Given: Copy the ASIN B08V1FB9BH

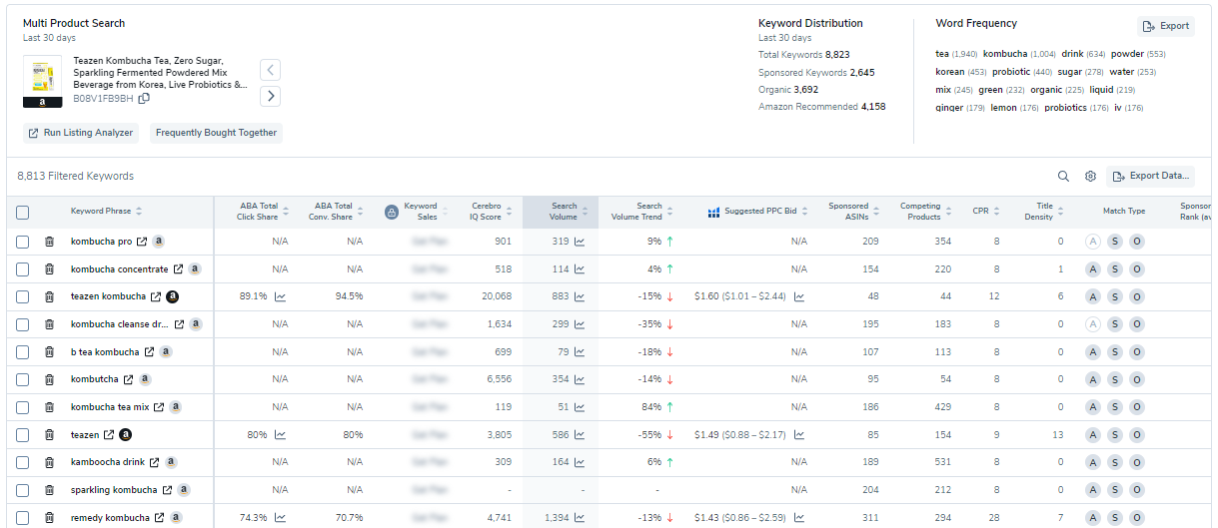Looking at the screenshot, I should 144,99.
